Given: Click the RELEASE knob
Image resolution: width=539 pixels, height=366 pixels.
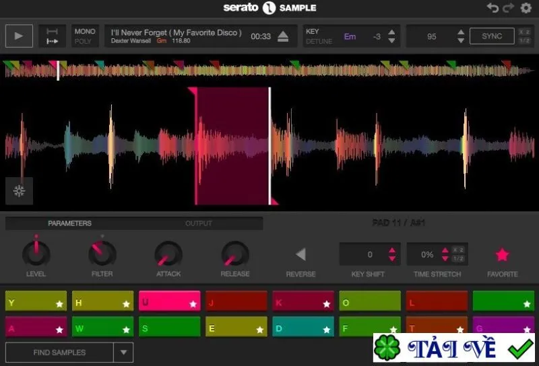Looking at the screenshot, I should [235, 254].
